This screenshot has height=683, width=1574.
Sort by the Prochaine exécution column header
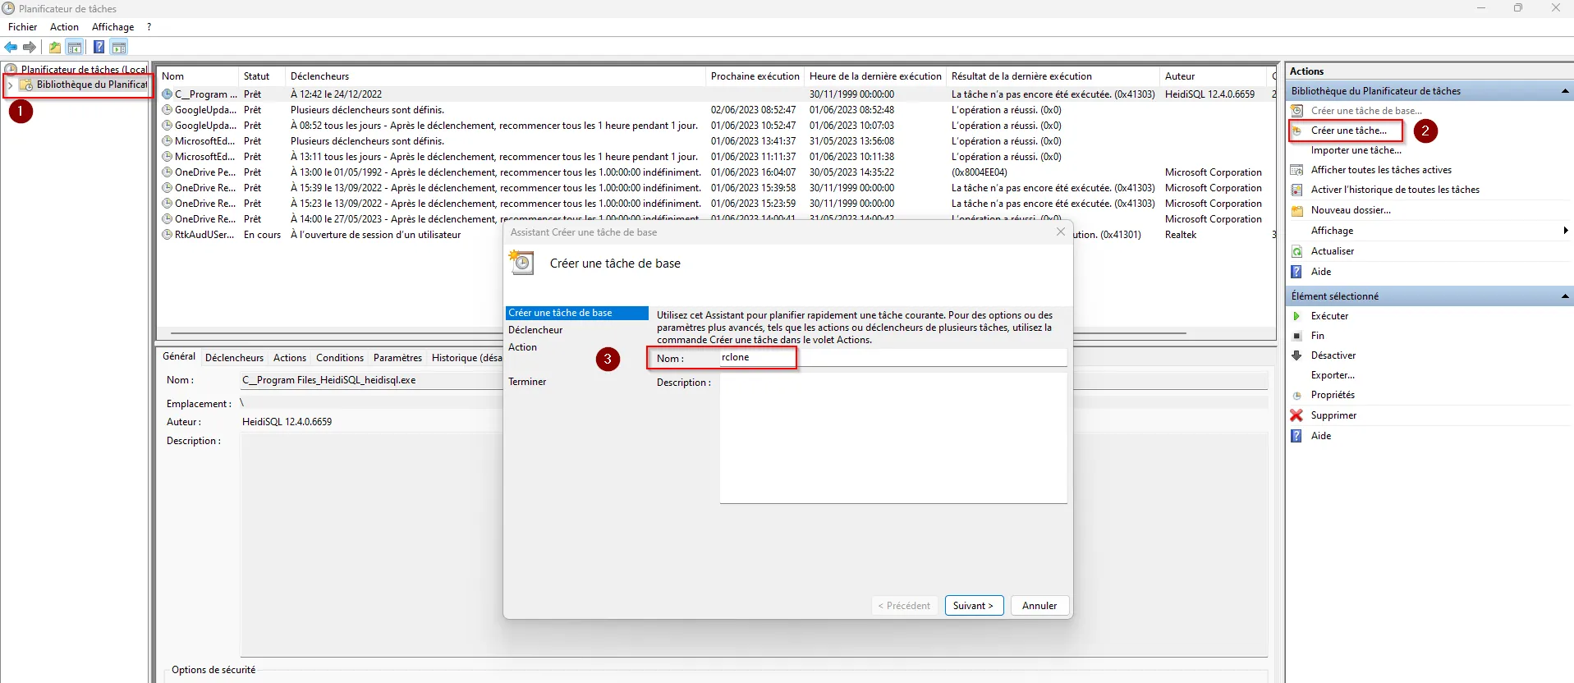pos(755,76)
